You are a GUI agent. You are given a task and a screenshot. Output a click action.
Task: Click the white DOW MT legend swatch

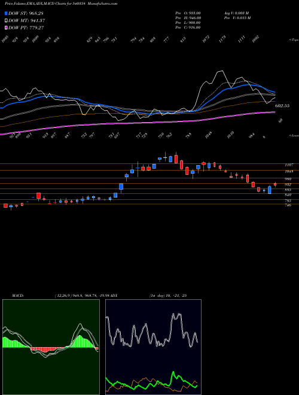tap(6, 21)
